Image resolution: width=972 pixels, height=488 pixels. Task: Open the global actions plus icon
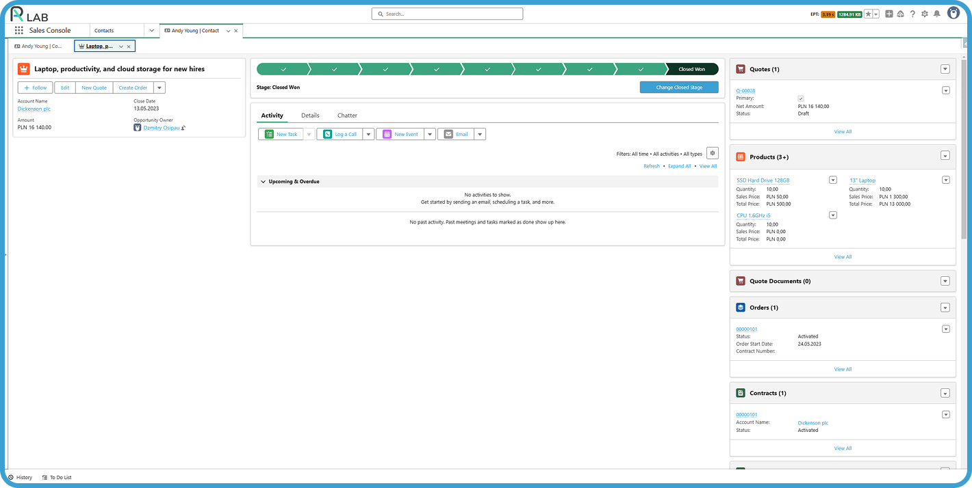point(888,14)
